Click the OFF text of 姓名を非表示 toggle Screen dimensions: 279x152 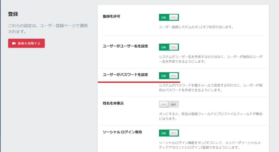pos(173,105)
